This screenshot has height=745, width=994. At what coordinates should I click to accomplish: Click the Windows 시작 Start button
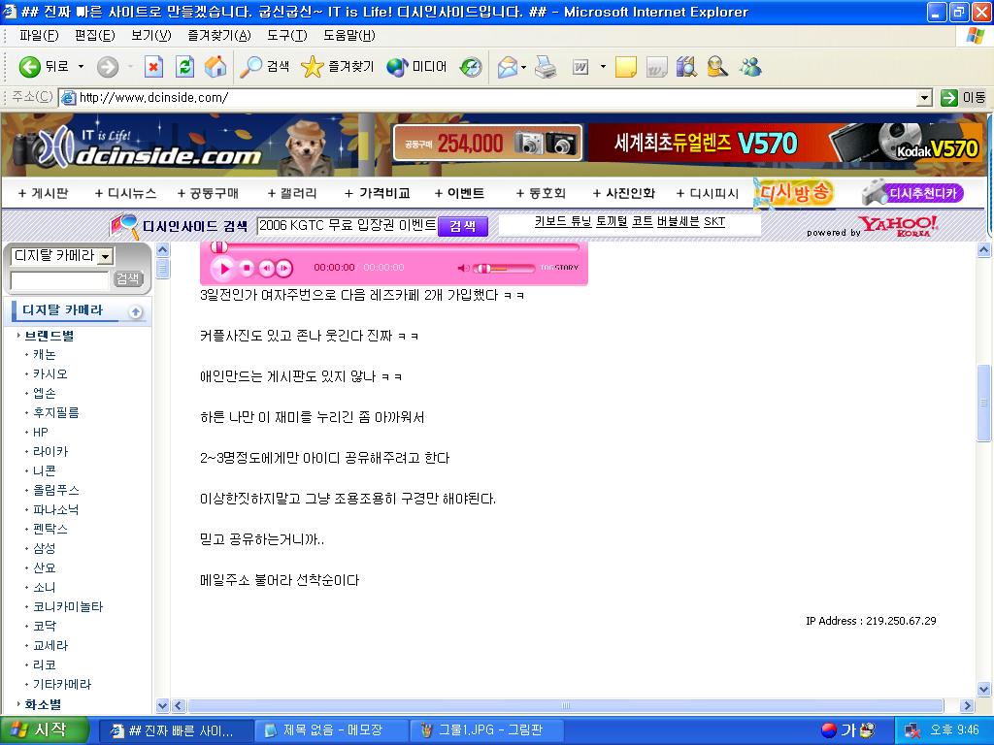point(44,730)
